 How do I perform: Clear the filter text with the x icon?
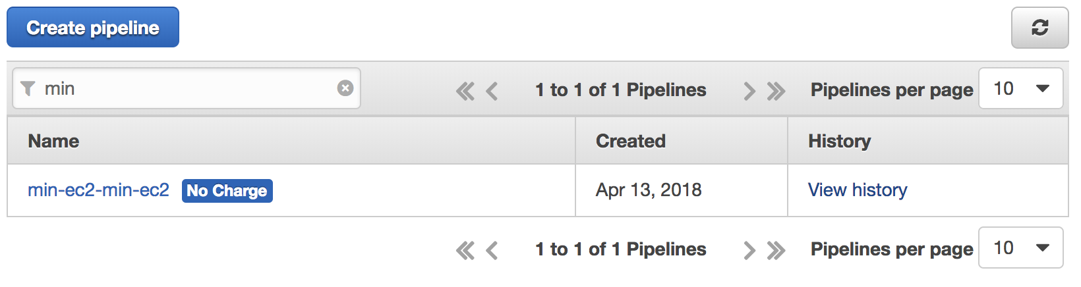345,88
